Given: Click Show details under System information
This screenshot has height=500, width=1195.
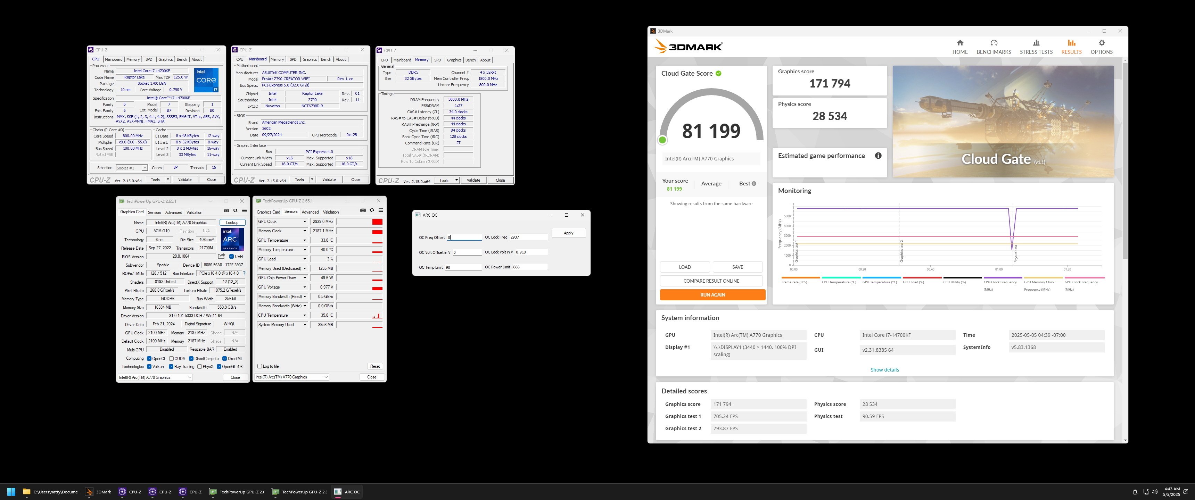Looking at the screenshot, I should tap(885, 370).
